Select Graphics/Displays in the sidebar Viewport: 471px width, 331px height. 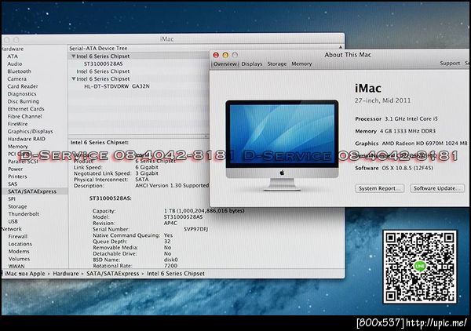[30, 132]
